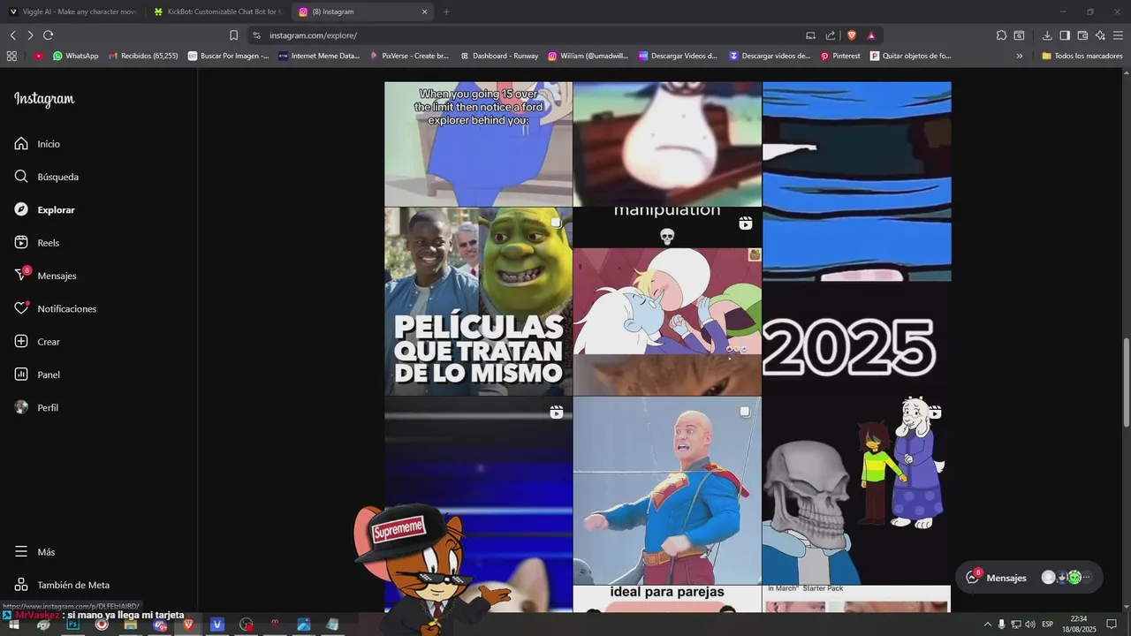Image resolution: width=1131 pixels, height=636 pixels.
Task: Show hidden system tray icons
Action: tap(987, 625)
